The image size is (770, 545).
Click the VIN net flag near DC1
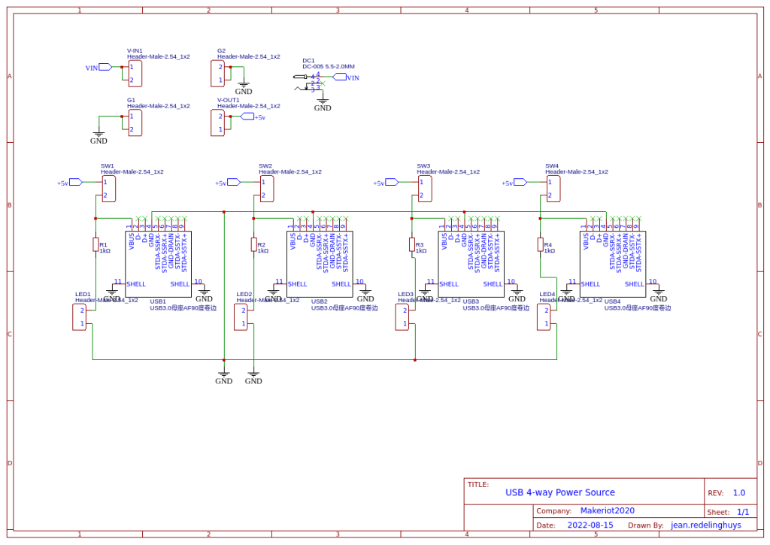point(346,77)
